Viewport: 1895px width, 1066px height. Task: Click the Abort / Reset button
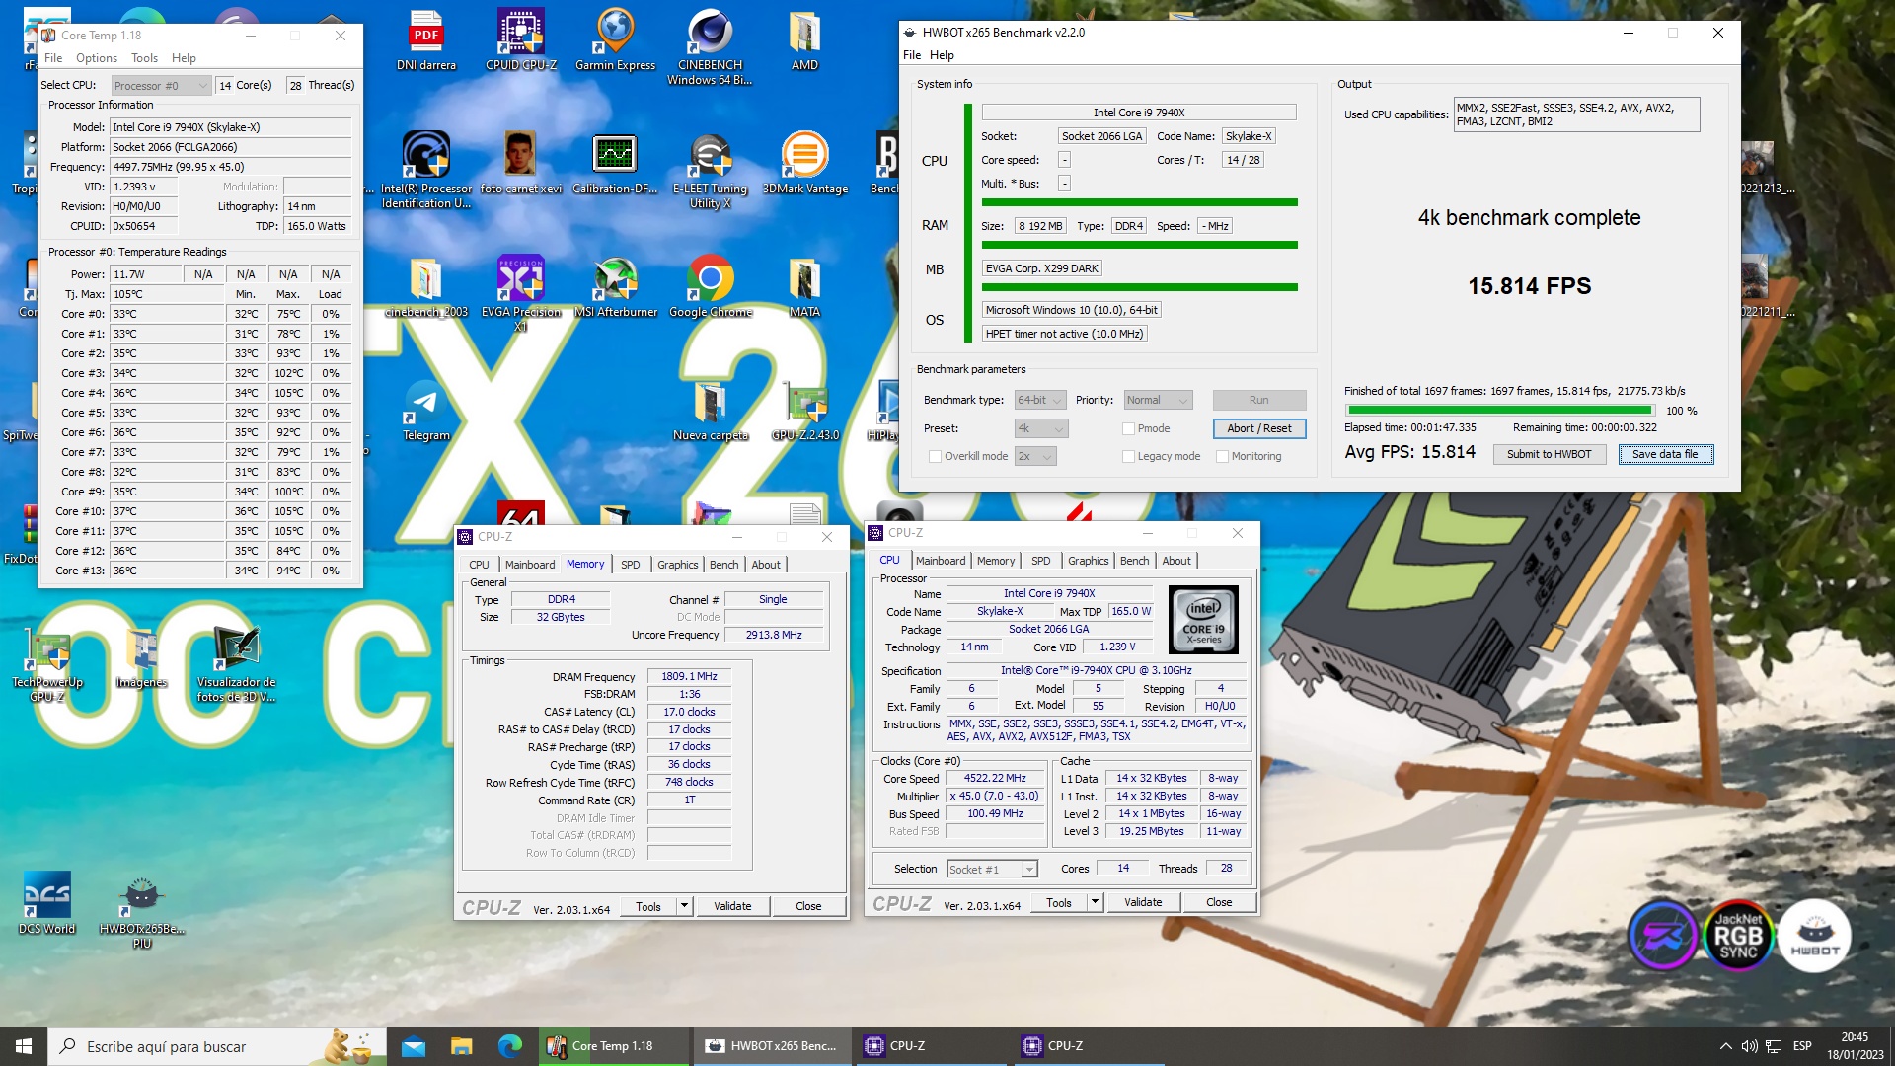[1258, 428]
